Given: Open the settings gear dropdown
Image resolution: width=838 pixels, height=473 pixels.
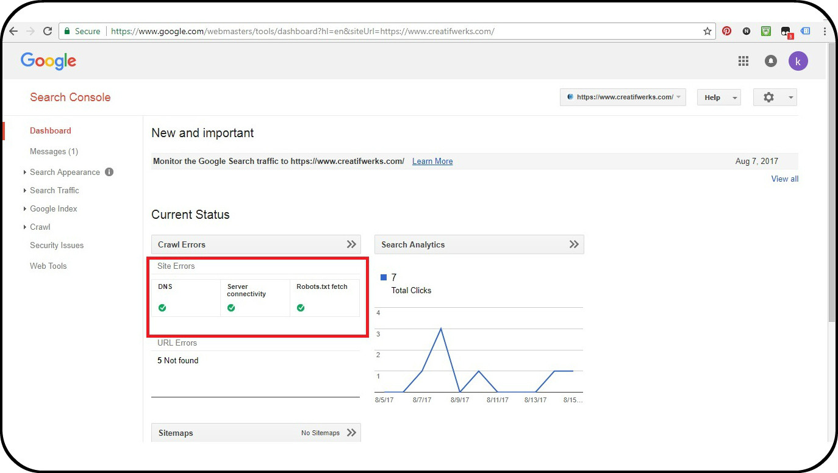Looking at the screenshot, I should point(775,98).
